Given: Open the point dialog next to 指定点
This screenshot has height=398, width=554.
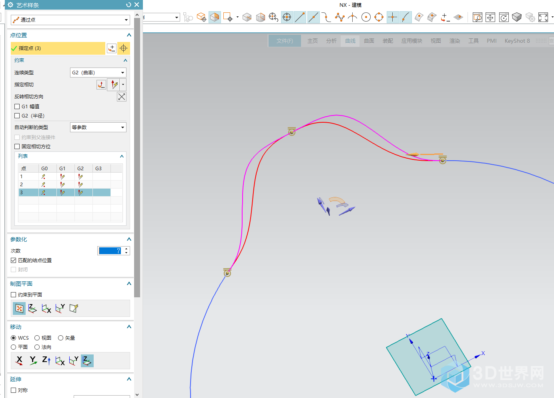Looking at the screenshot, I should pyautogui.click(x=112, y=48).
